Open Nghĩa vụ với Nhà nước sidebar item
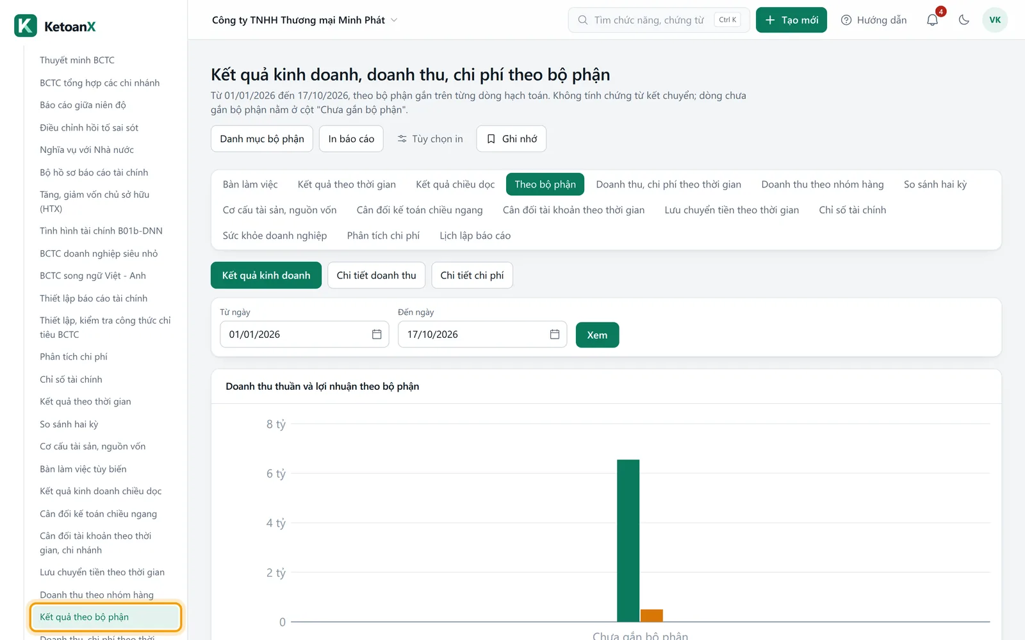 tap(86, 150)
